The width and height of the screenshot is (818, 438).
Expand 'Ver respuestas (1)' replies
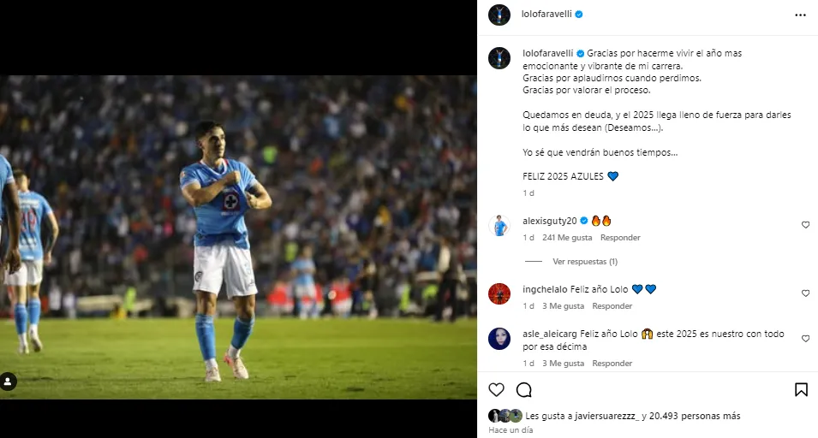pos(585,262)
